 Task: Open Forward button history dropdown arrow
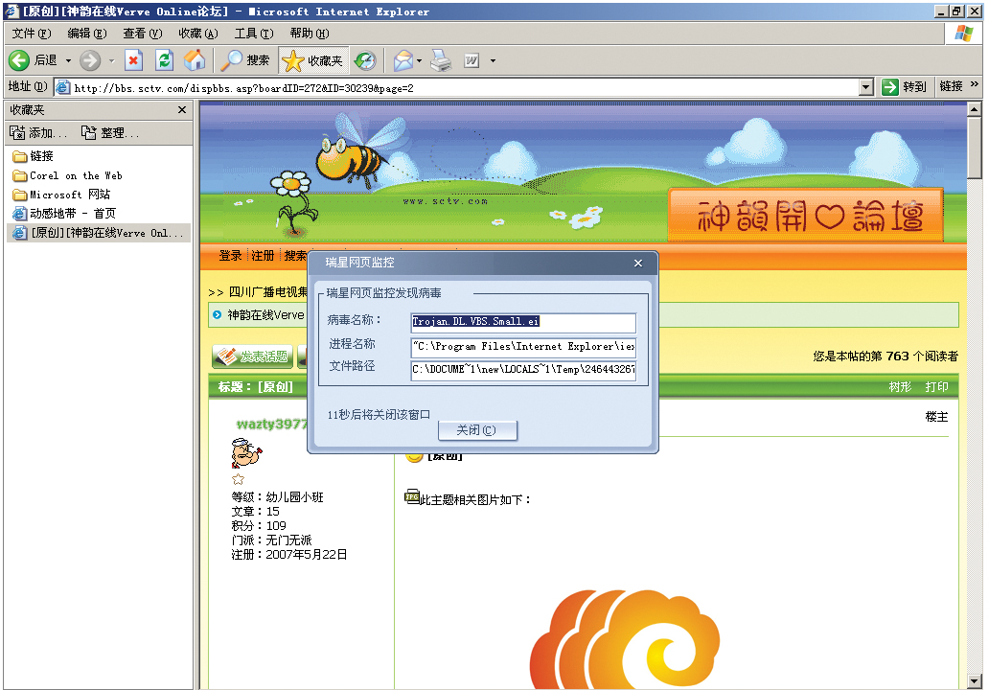coord(111,61)
